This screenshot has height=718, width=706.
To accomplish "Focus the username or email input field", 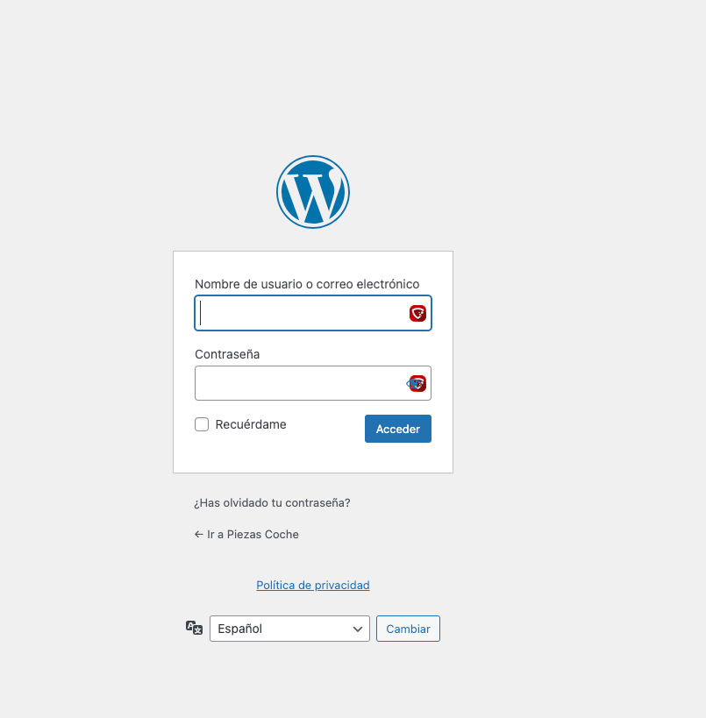I will pos(313,313).
